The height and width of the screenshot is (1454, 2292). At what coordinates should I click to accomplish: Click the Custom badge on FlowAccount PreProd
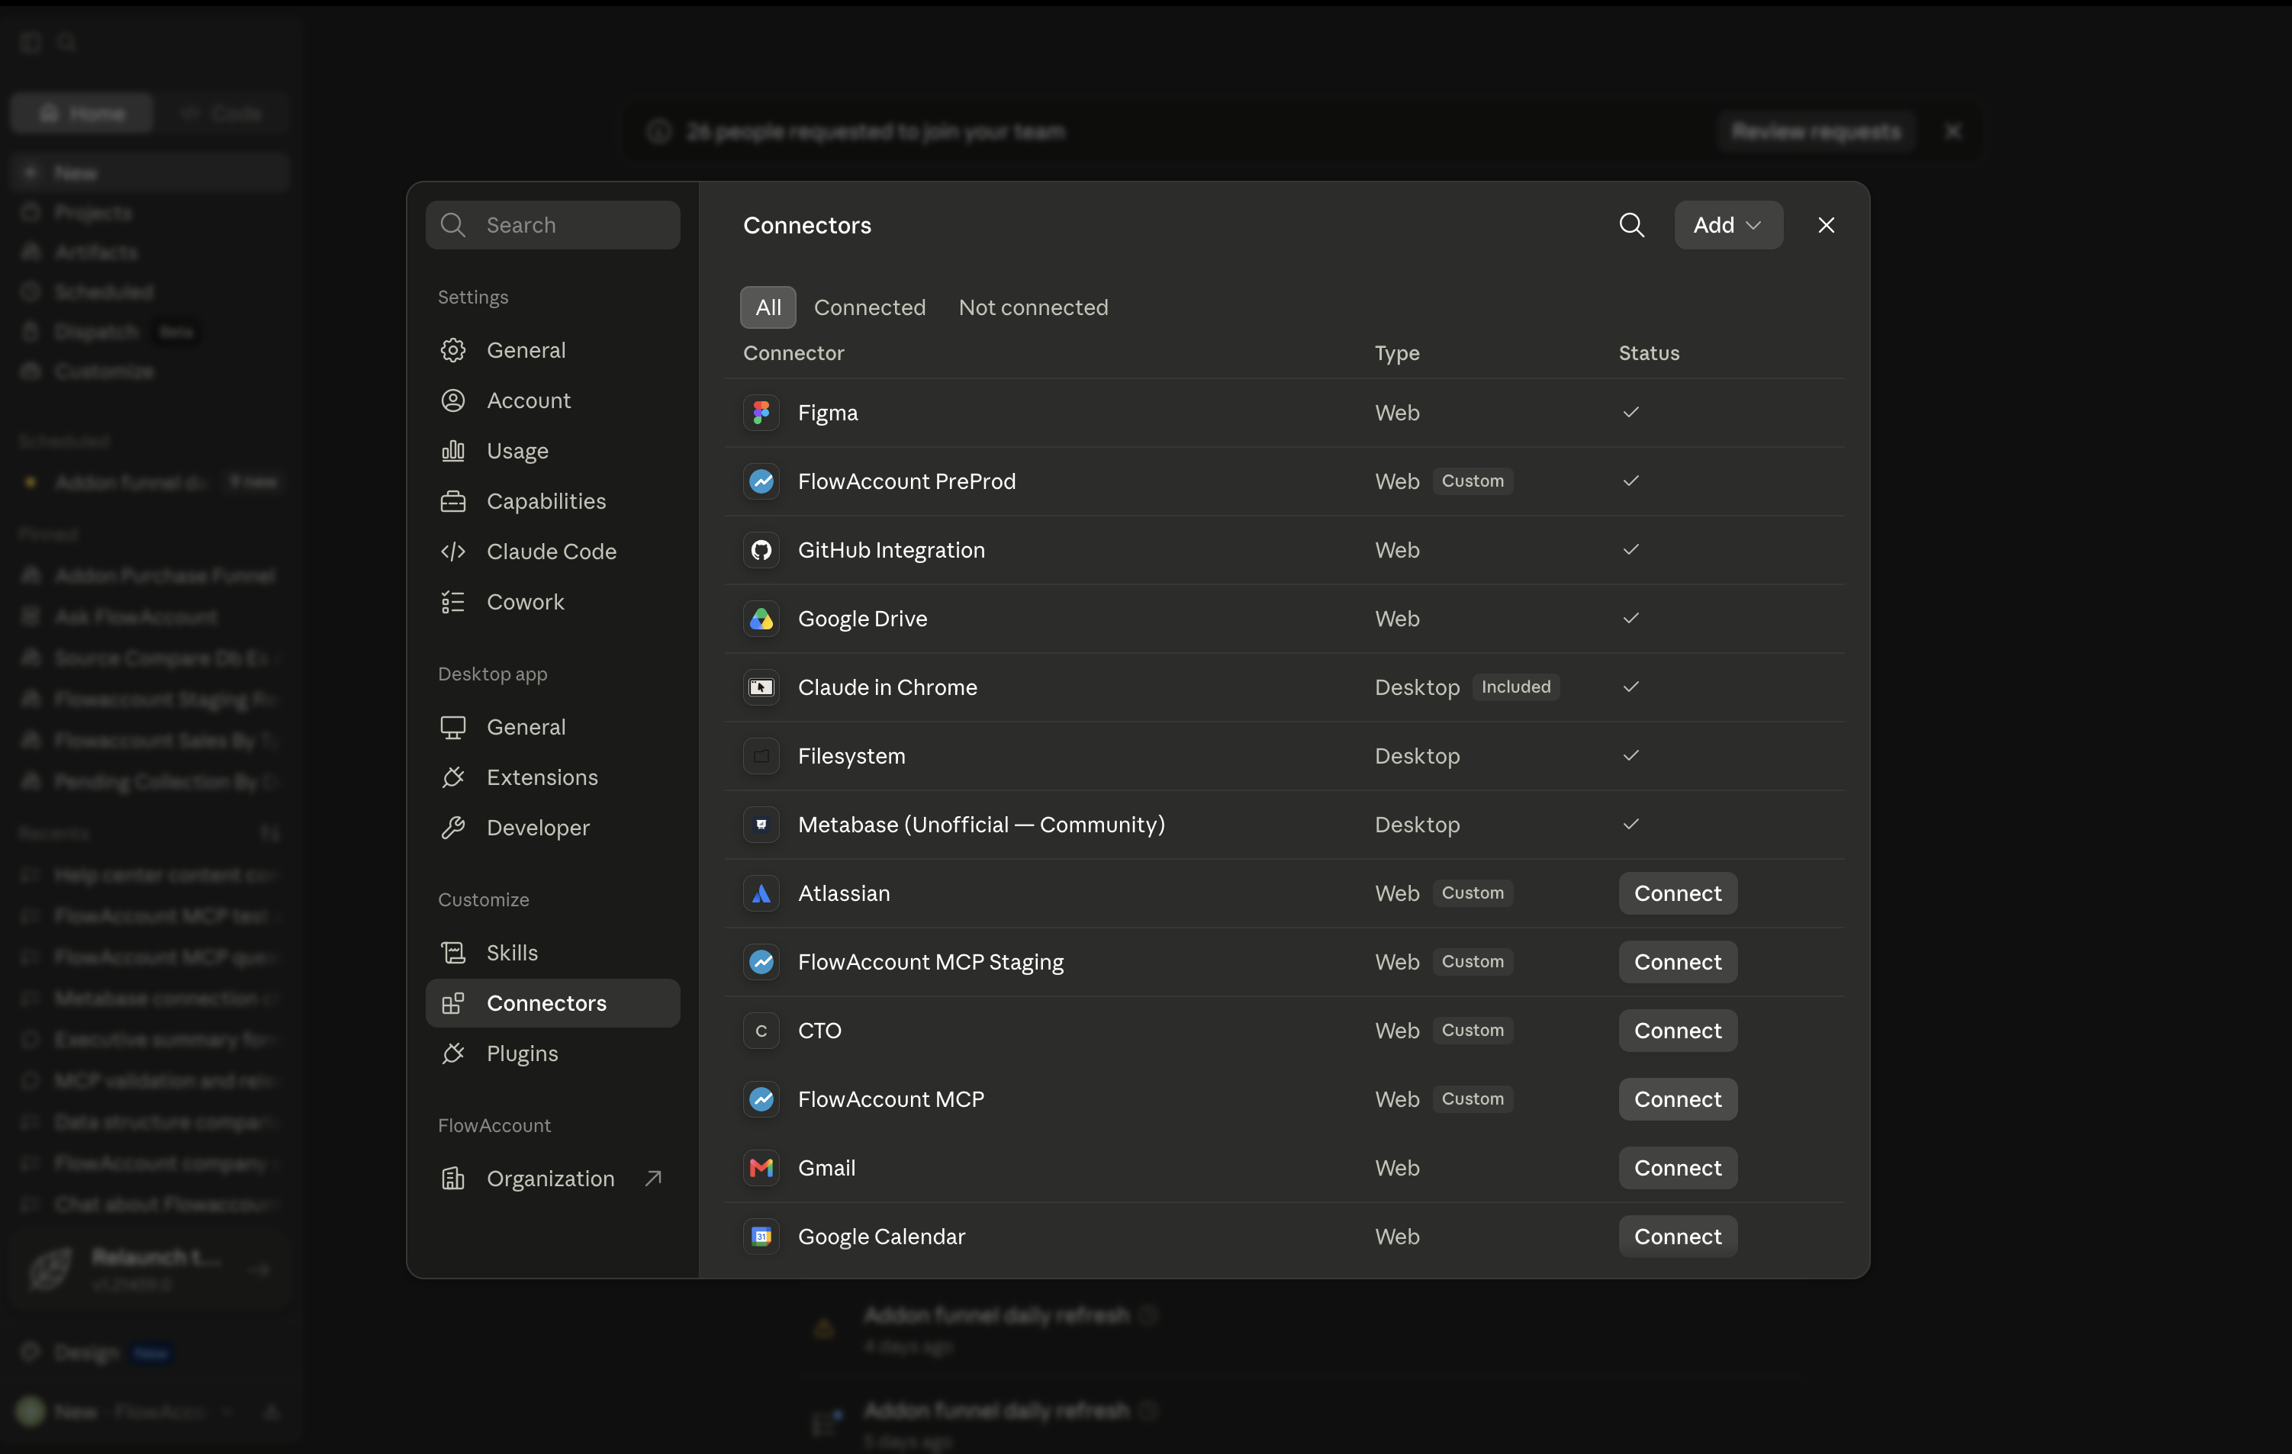pos(1473,481)
